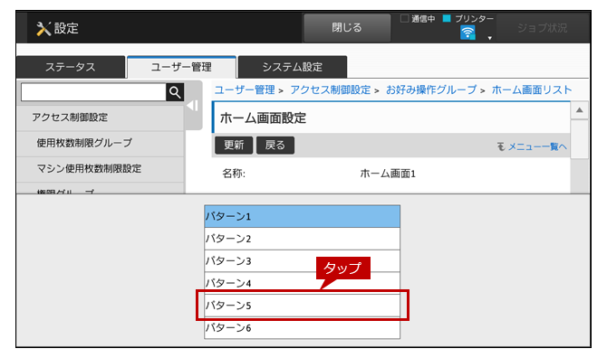Image resolution: width=607 pixels, height=358 pixels.
Task: Open the メニュー一覧へ link
Action: [x=537, y=146]
